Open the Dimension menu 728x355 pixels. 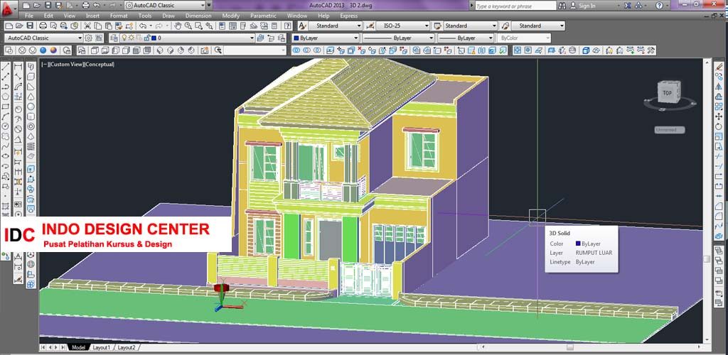pyautogui.click(x=198, y=16)
